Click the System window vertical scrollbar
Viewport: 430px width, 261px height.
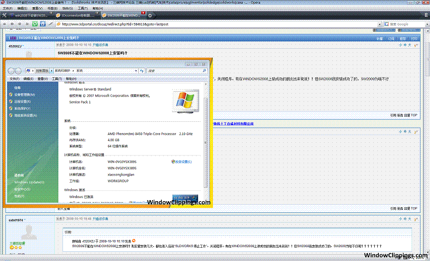(x=206, y=142)
